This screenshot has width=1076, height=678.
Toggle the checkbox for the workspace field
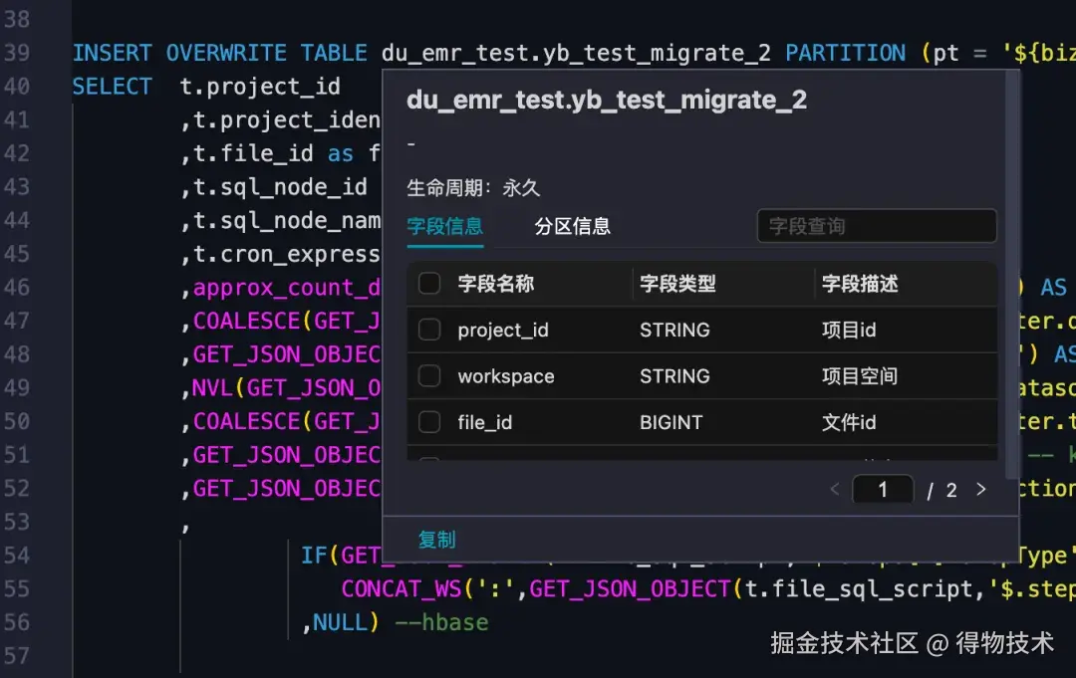(x=428, y=375)
